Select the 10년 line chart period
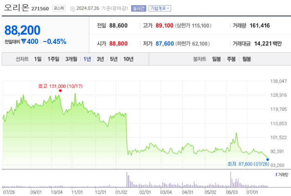 (x=128, y=59)
